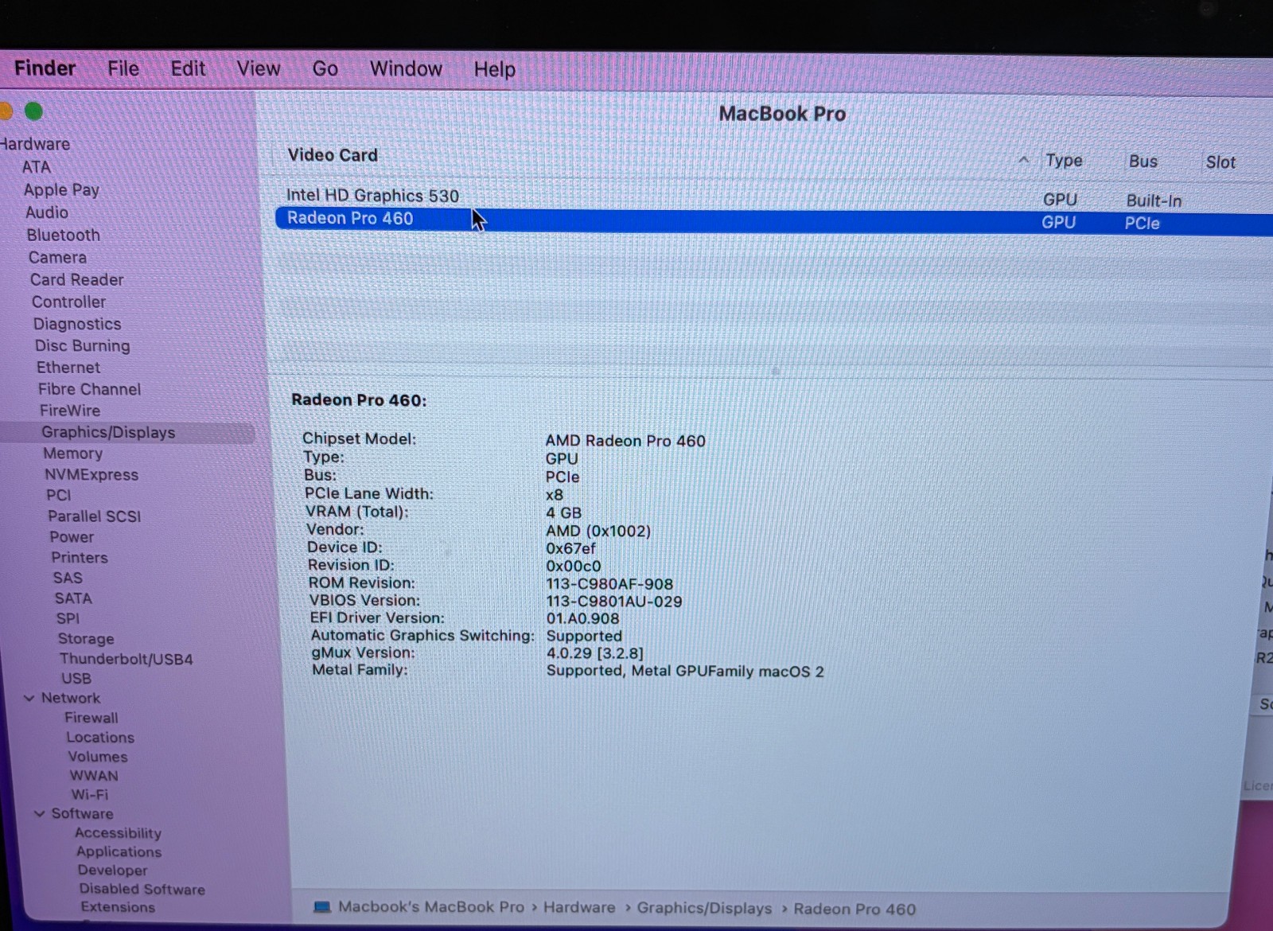Screen dimensions: 1273x931
Task: Select Power in the sidebar
Action: tap(72, 537)
